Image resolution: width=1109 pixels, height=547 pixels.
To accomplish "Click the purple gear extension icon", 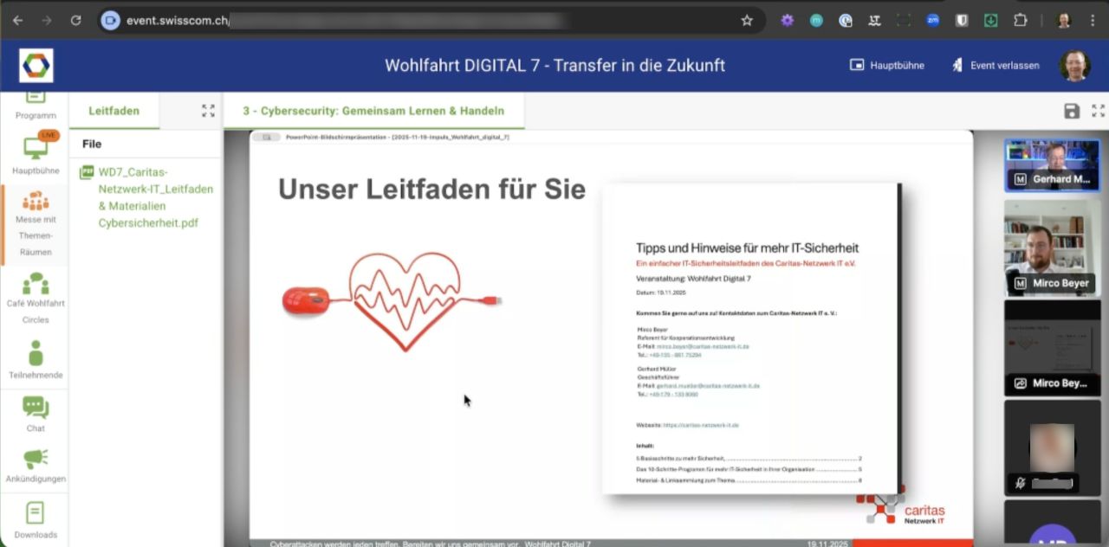I will (787, 20).
